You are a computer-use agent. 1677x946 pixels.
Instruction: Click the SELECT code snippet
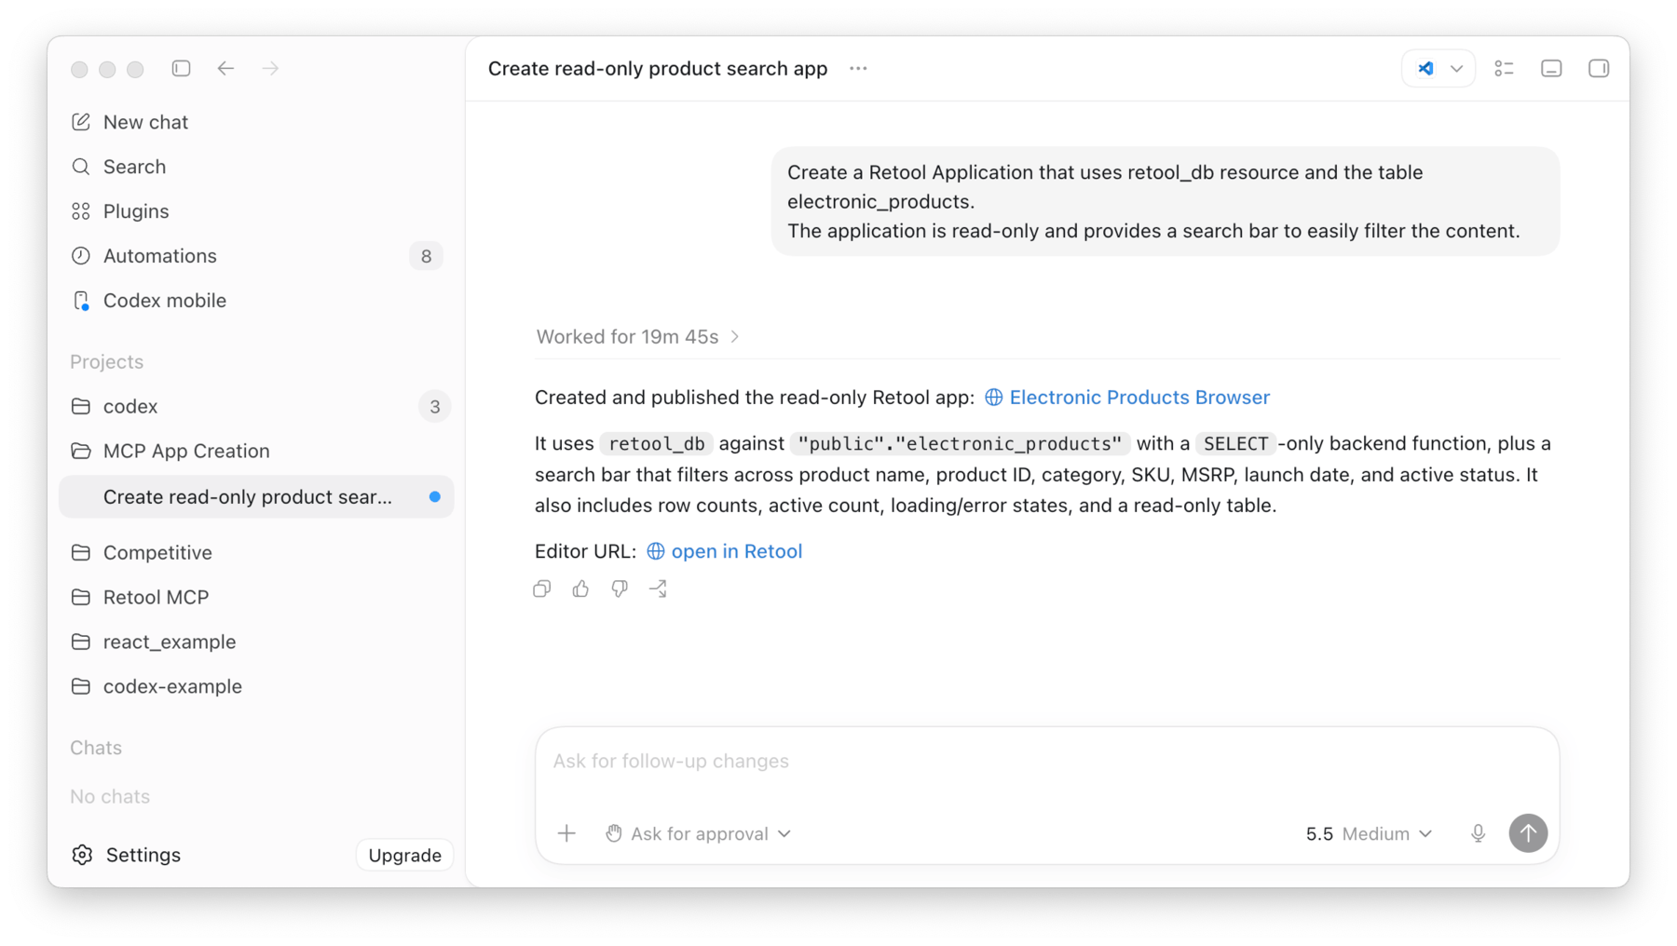pos(1235,444)
